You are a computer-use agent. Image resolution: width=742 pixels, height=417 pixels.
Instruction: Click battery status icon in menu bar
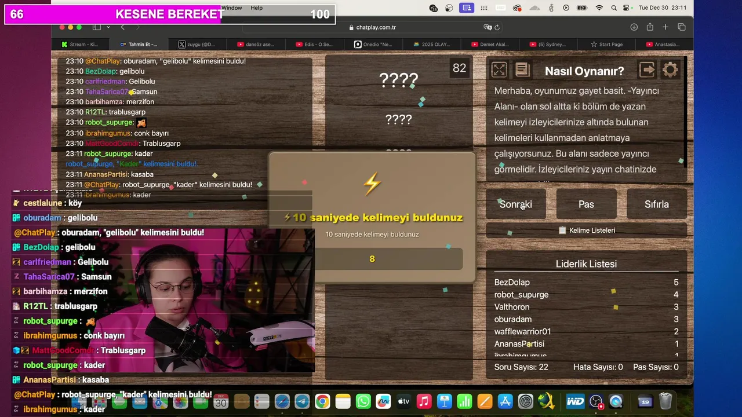583,8
